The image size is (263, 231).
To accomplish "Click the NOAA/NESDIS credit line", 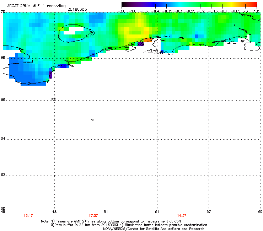I will (154, 229).
